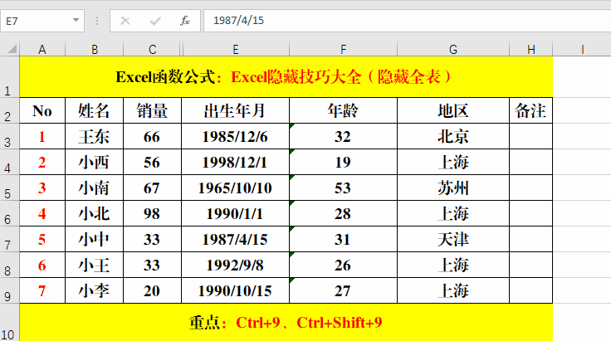The width and height of the screenshot is (611, 341).
Task: Click the '销量' header cell
Action: pyautogui.click(x=152, y=110)
